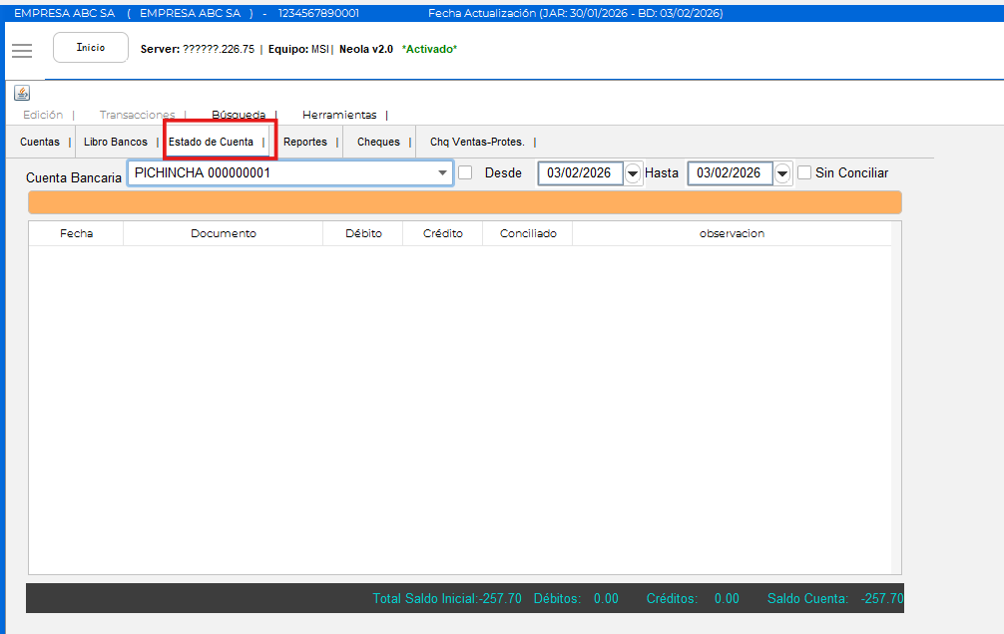Open the Cuentas tab

click(x=40, y=142)
